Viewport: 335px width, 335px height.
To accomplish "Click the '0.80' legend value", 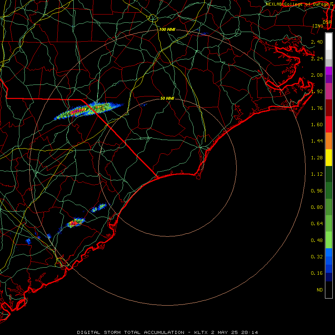I will pos(317,207).
